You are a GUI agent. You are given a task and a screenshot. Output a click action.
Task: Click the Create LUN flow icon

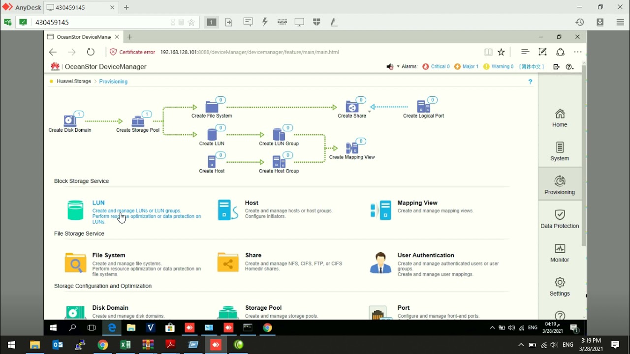pos(212,134)
